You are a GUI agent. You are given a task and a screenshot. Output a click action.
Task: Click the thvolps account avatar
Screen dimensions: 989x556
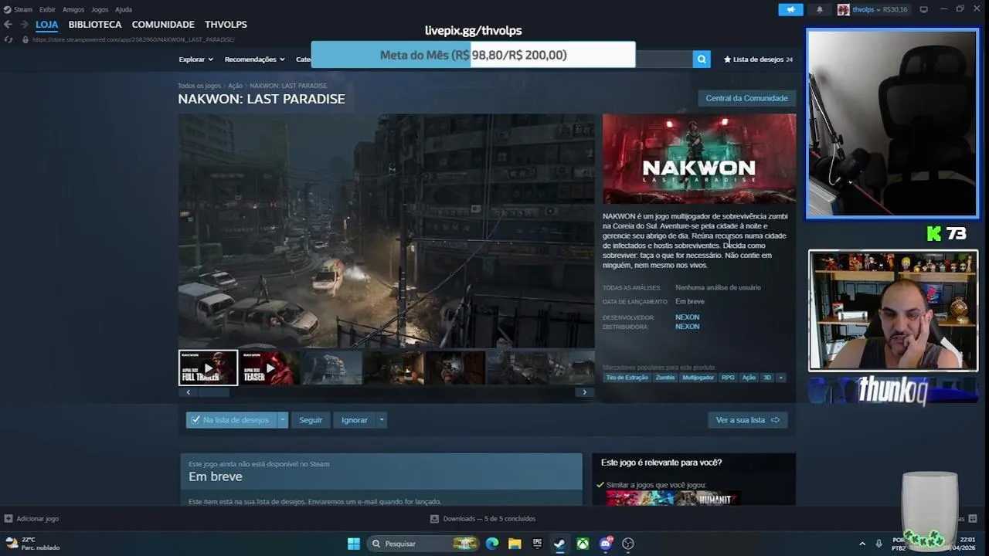point(843,9)
